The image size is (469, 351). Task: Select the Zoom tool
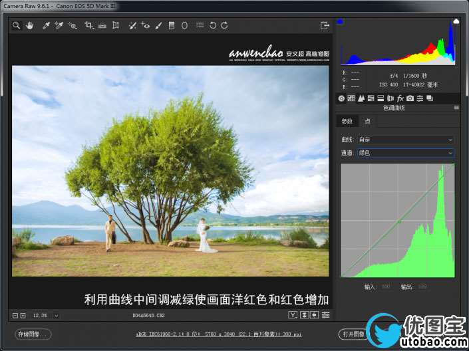[17, 26]
